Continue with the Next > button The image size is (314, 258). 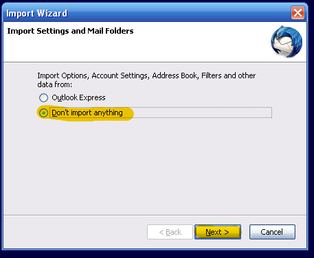[x=218, y=232]
